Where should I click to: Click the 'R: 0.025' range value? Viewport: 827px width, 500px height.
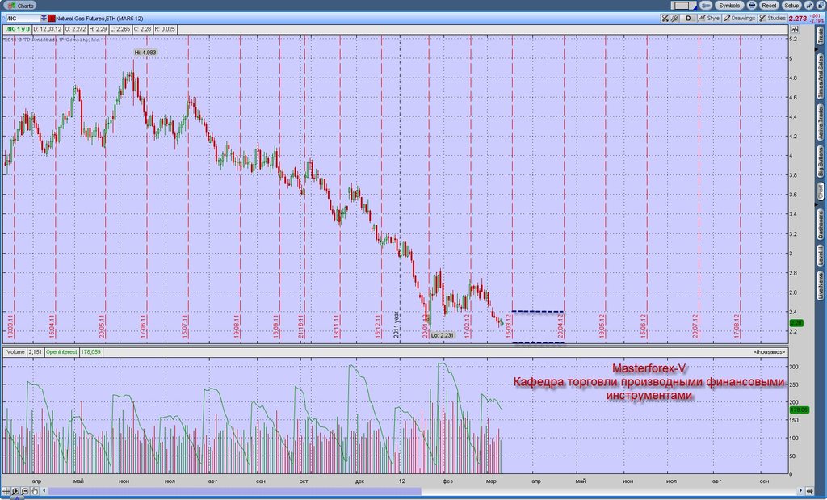[165, 29]
